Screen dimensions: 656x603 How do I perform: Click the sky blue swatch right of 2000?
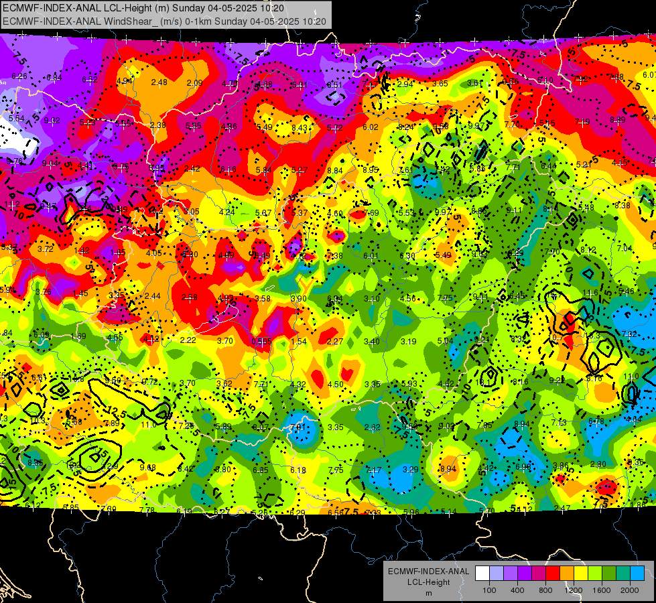(x=637, y=573)
